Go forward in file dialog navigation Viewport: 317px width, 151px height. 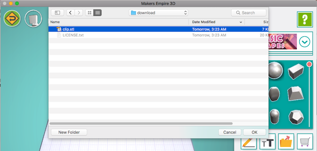[x=78, y=13]
